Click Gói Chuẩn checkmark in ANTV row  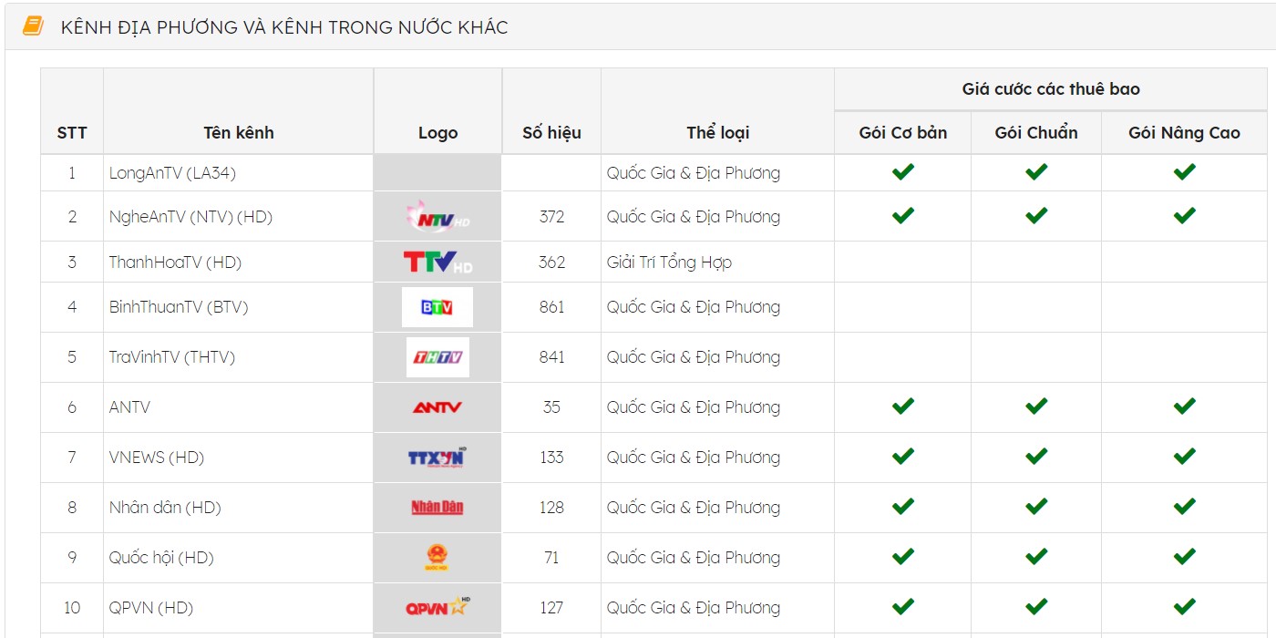[x=1036, y=406]
